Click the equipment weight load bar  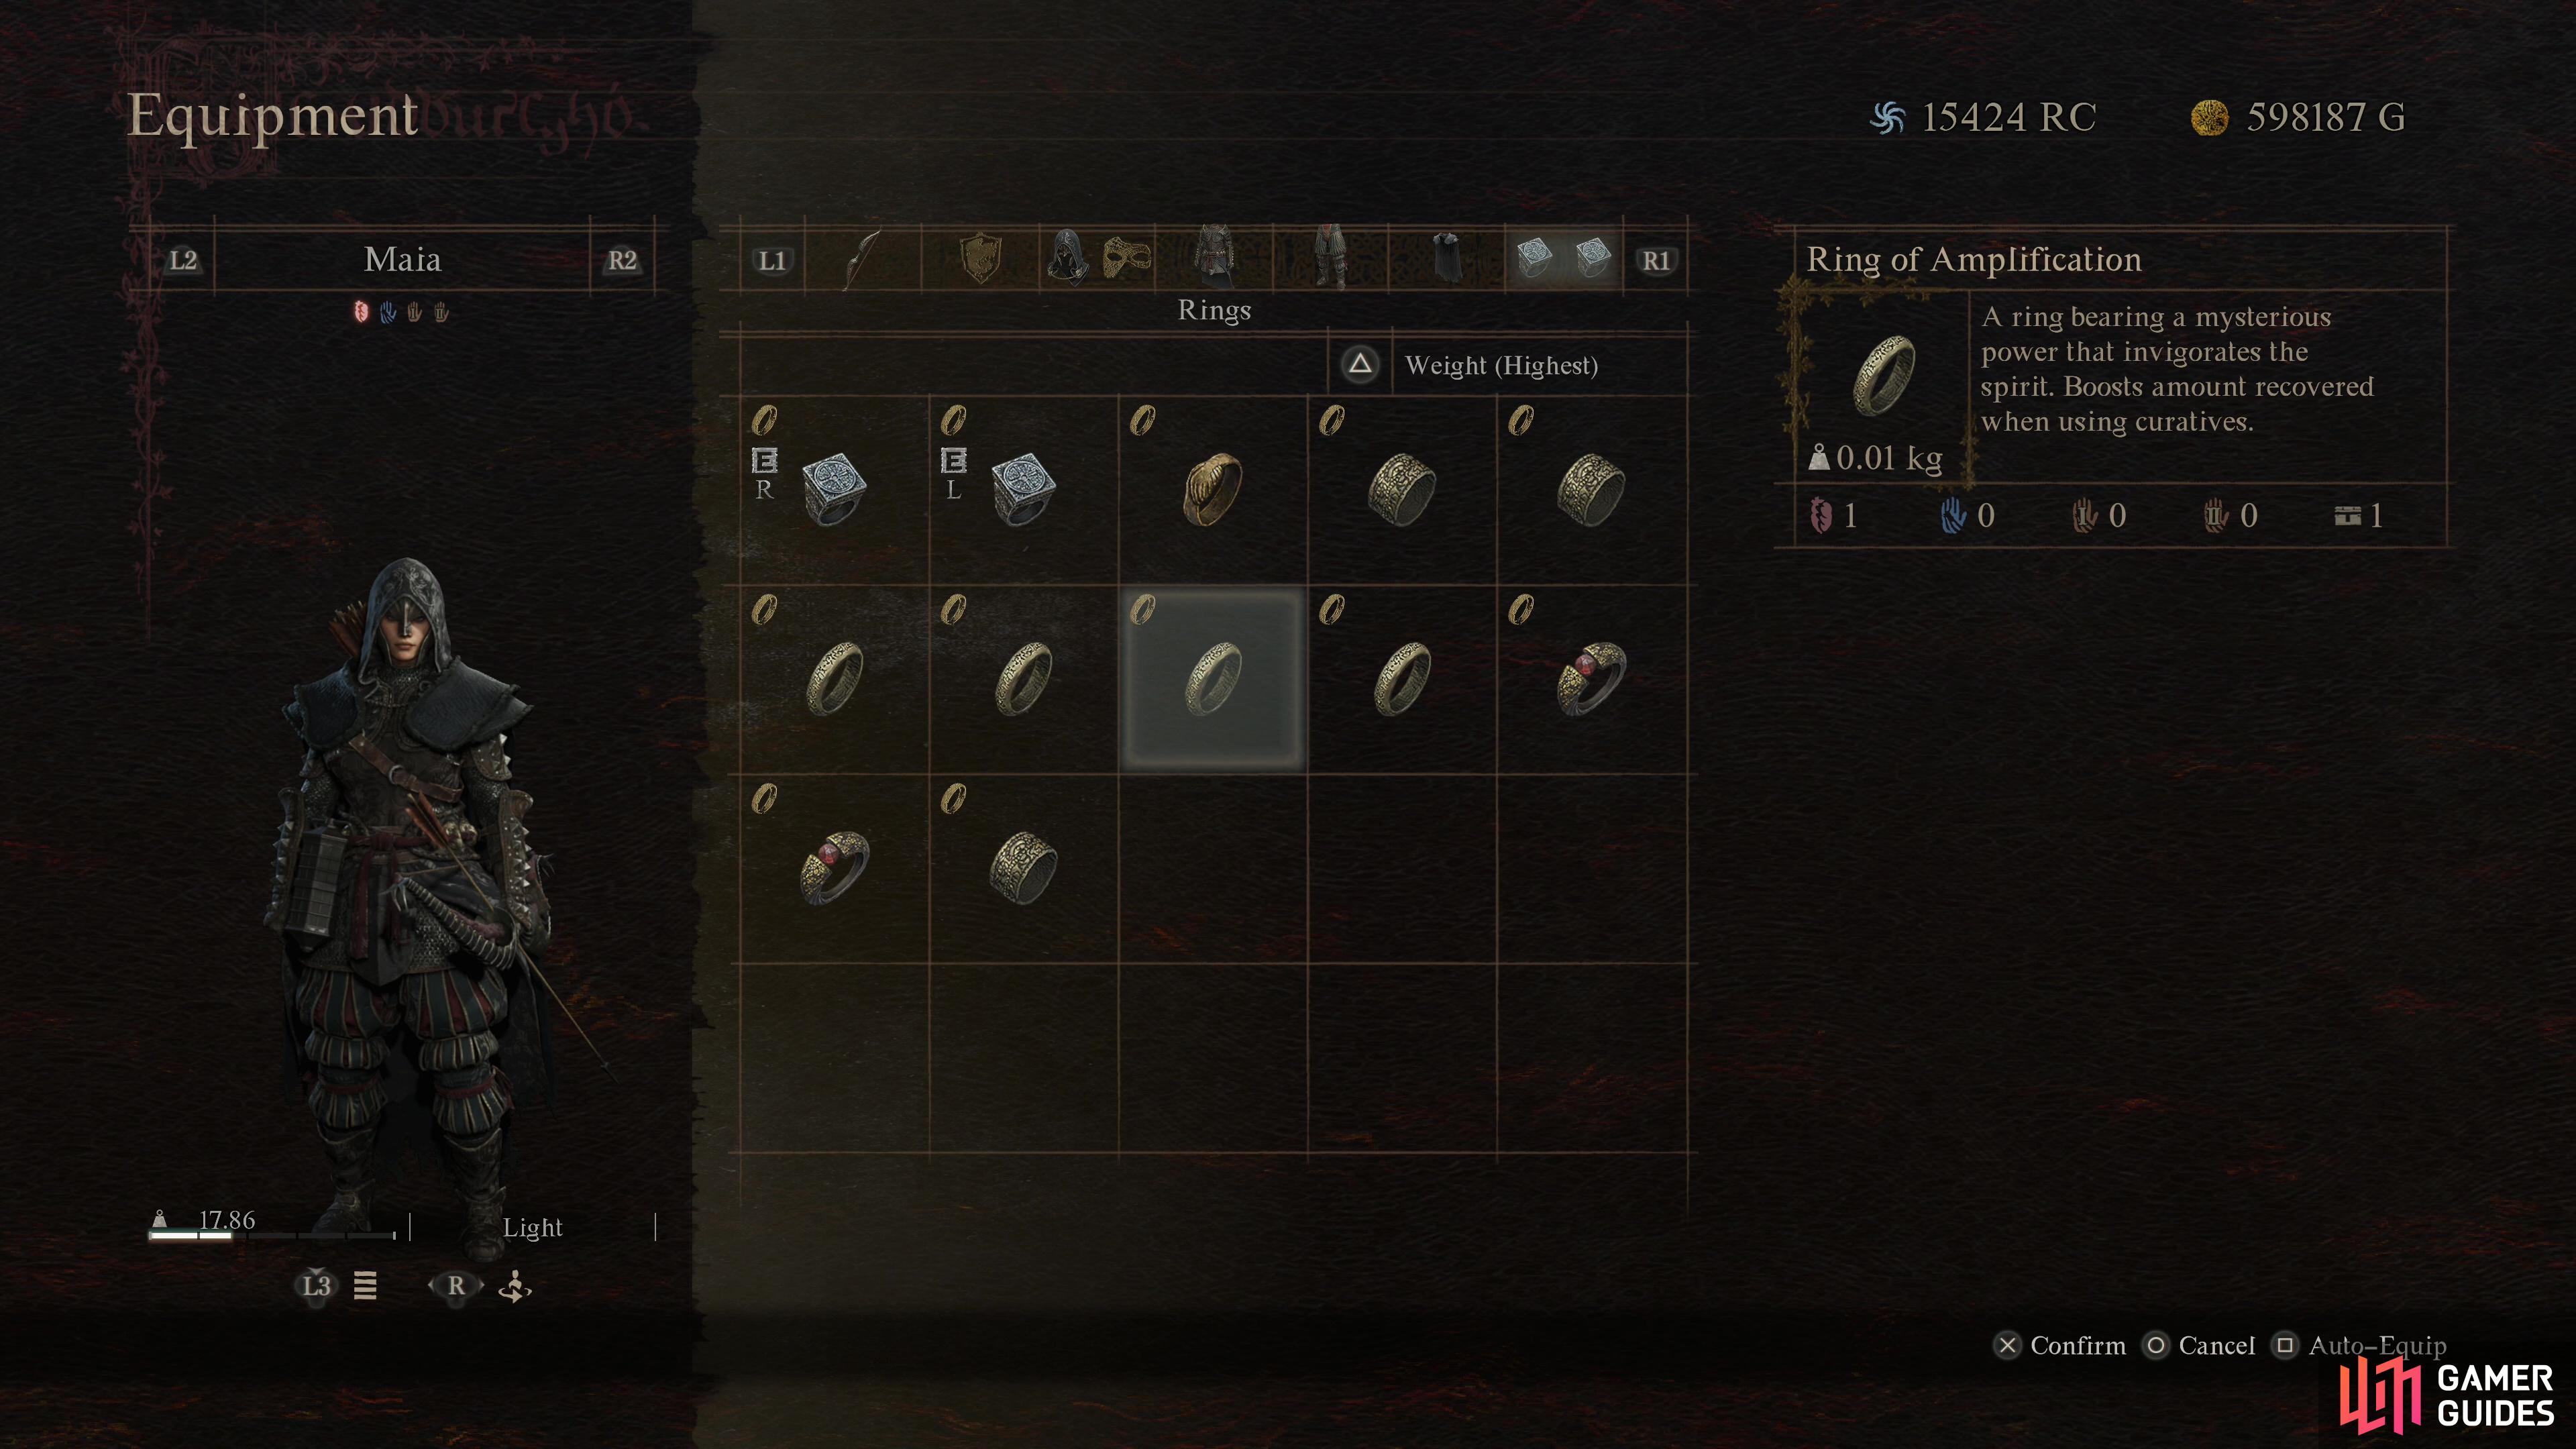[273, 1236]
